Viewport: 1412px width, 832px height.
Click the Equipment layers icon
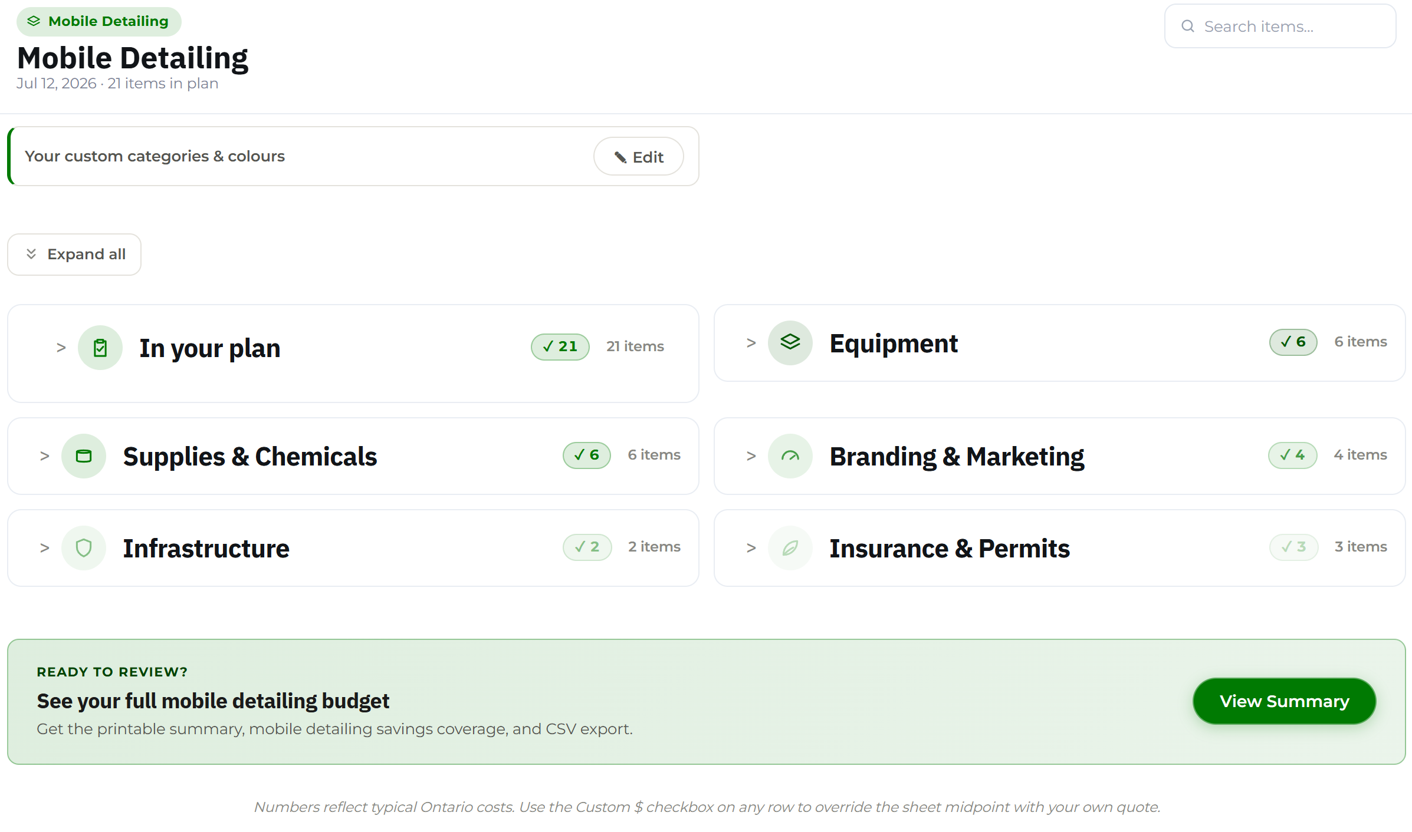tap(790, 342)
